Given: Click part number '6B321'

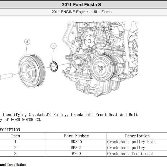Looking at the screenshot, I should [76, 148].
